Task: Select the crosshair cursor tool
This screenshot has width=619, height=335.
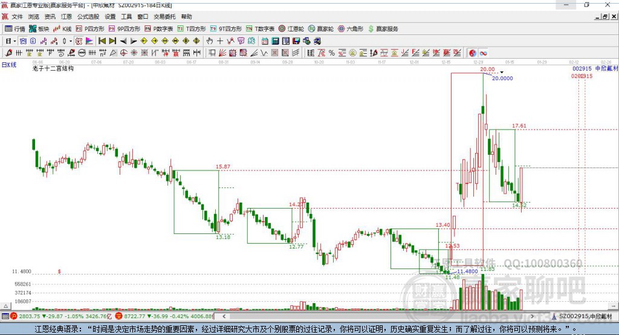Action: pyautogui.click(x=220, y=41)
